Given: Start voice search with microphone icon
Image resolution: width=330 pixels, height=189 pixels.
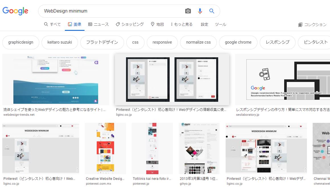Looking at the screenshot, I should click(200, 11).
